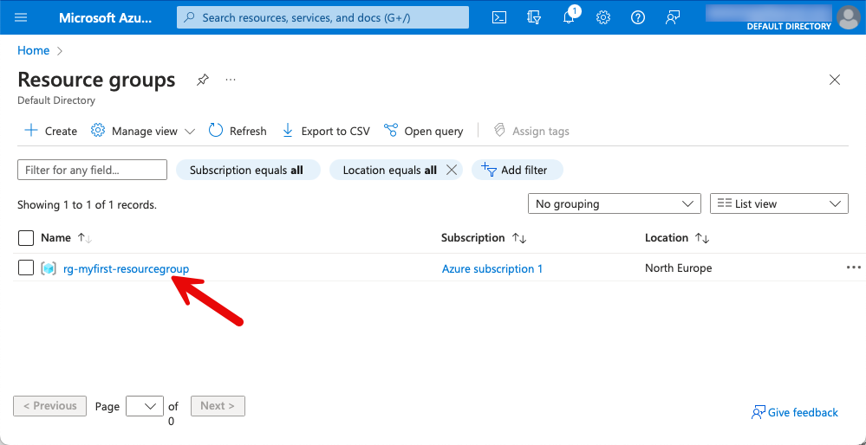Remove the Location equals all filter
The width and height of the screenshot is (866, 445).
coord(451,170)
